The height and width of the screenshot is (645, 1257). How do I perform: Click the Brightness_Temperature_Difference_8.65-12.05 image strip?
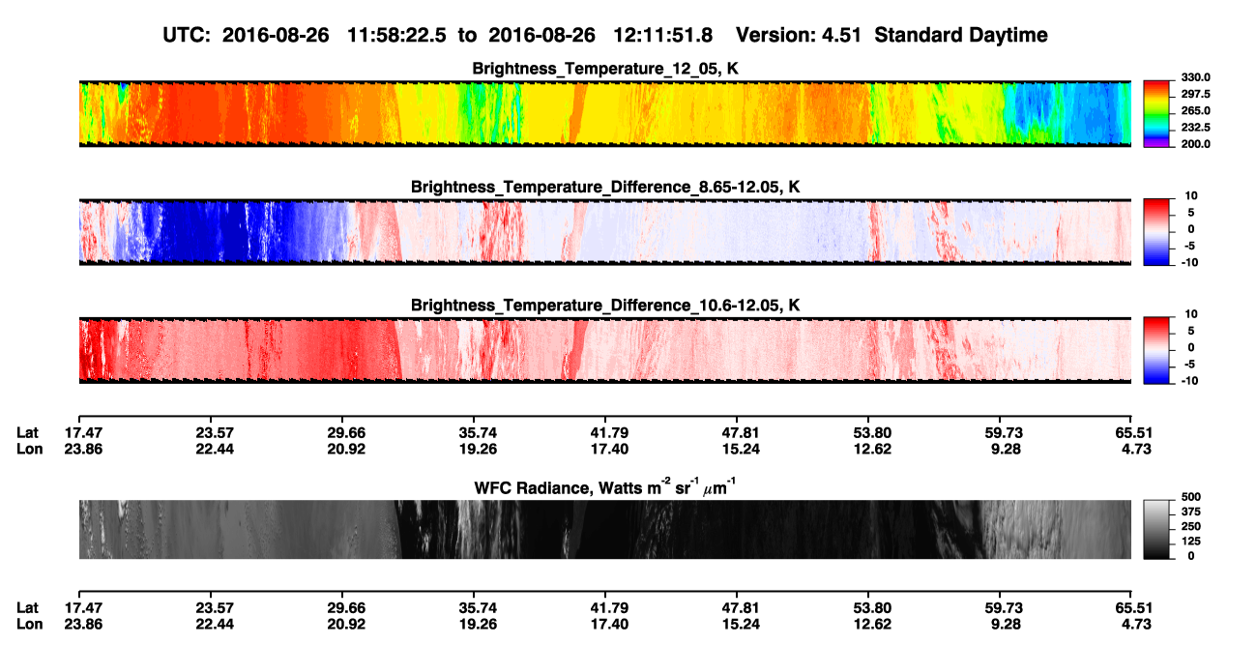pyautogui.click(x=604, y=231)
